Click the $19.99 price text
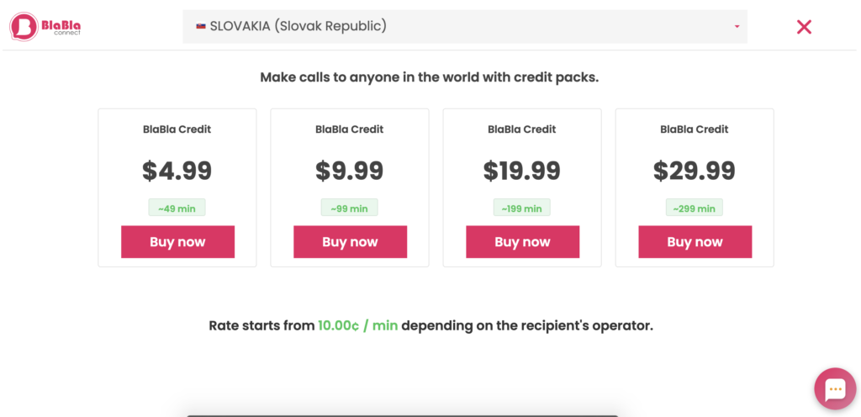 click(522, 171)
